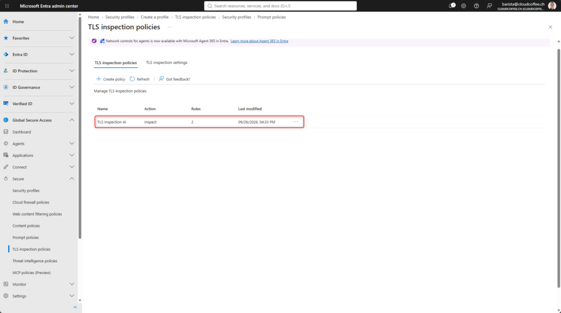
Task: Open Content policies in sidebar
Action: [x=26, y=226]
